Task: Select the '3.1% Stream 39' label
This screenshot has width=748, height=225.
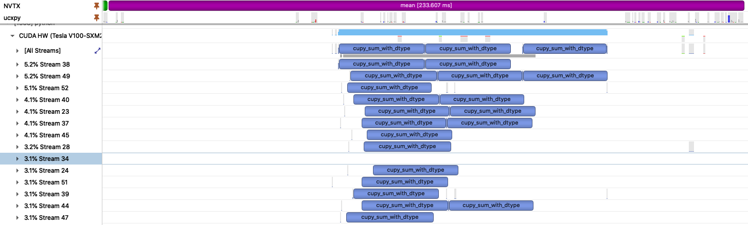Action: (46, 194)
